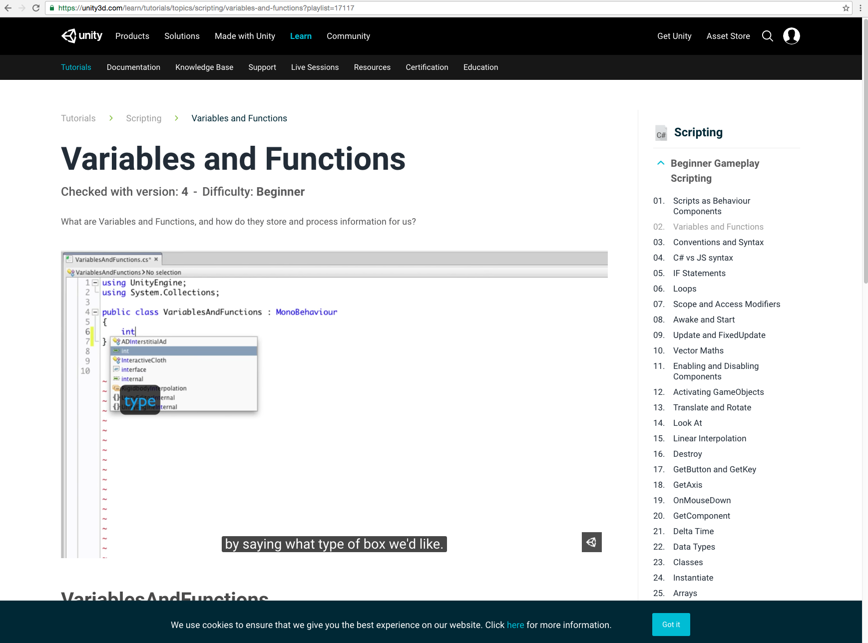Open GetButton and GetKey lesson
This screenshot has width=868, height=643.
715,469
